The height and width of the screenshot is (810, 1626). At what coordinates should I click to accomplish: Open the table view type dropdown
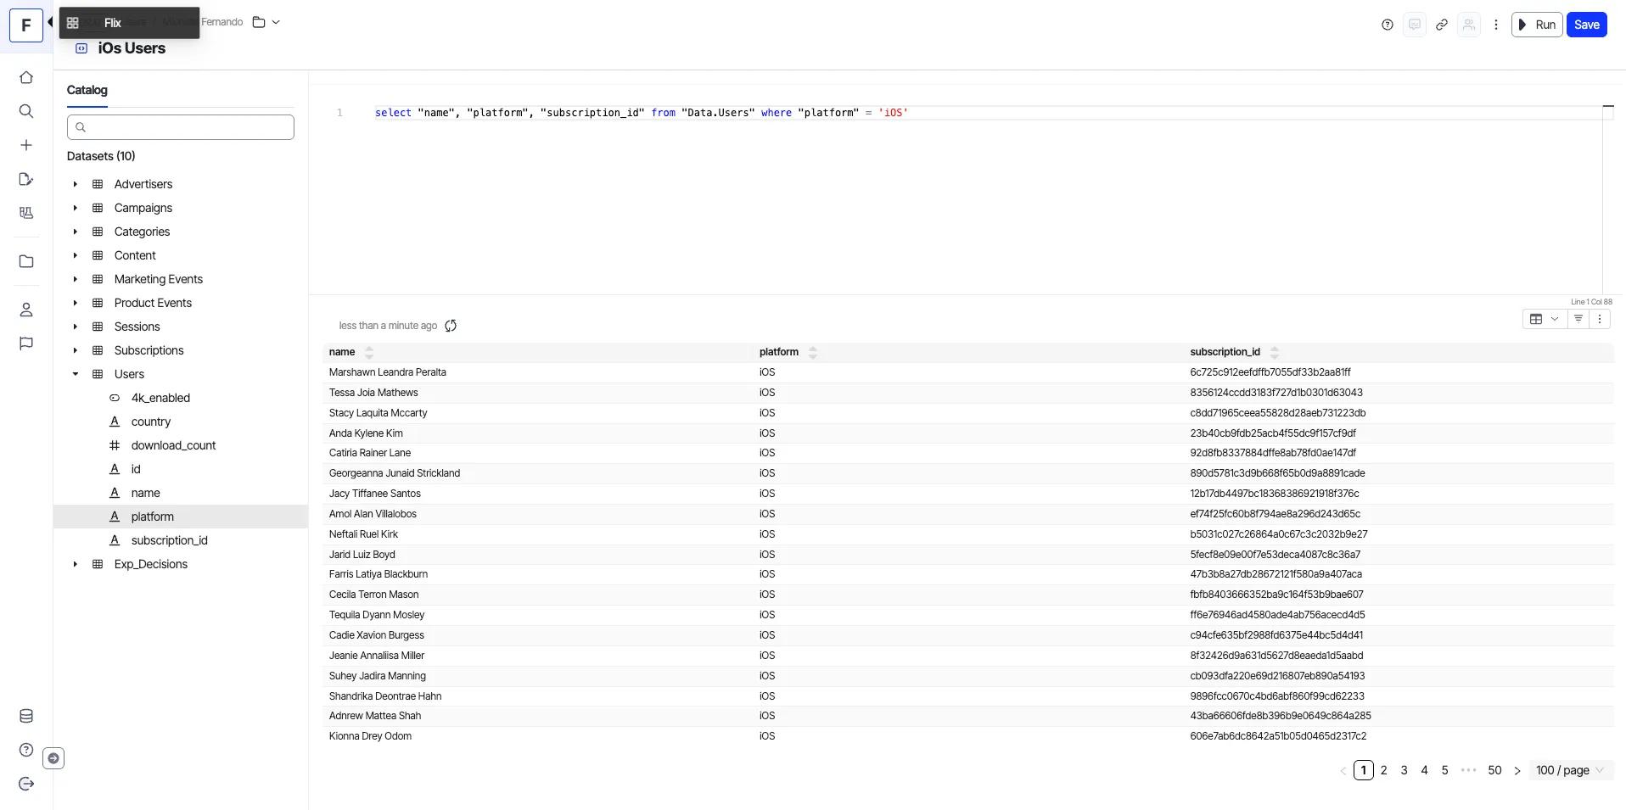1545,319
